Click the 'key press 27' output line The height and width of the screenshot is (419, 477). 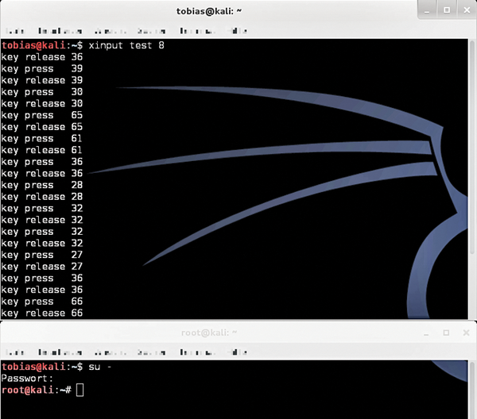41,255
